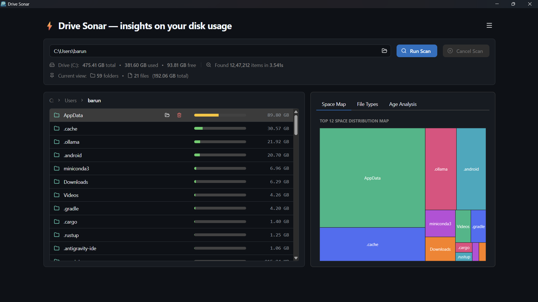Select the miniconda3 block in treemap

pos(440,224)
